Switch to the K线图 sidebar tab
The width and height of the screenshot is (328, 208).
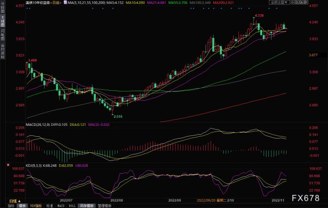tap(2, 21)
